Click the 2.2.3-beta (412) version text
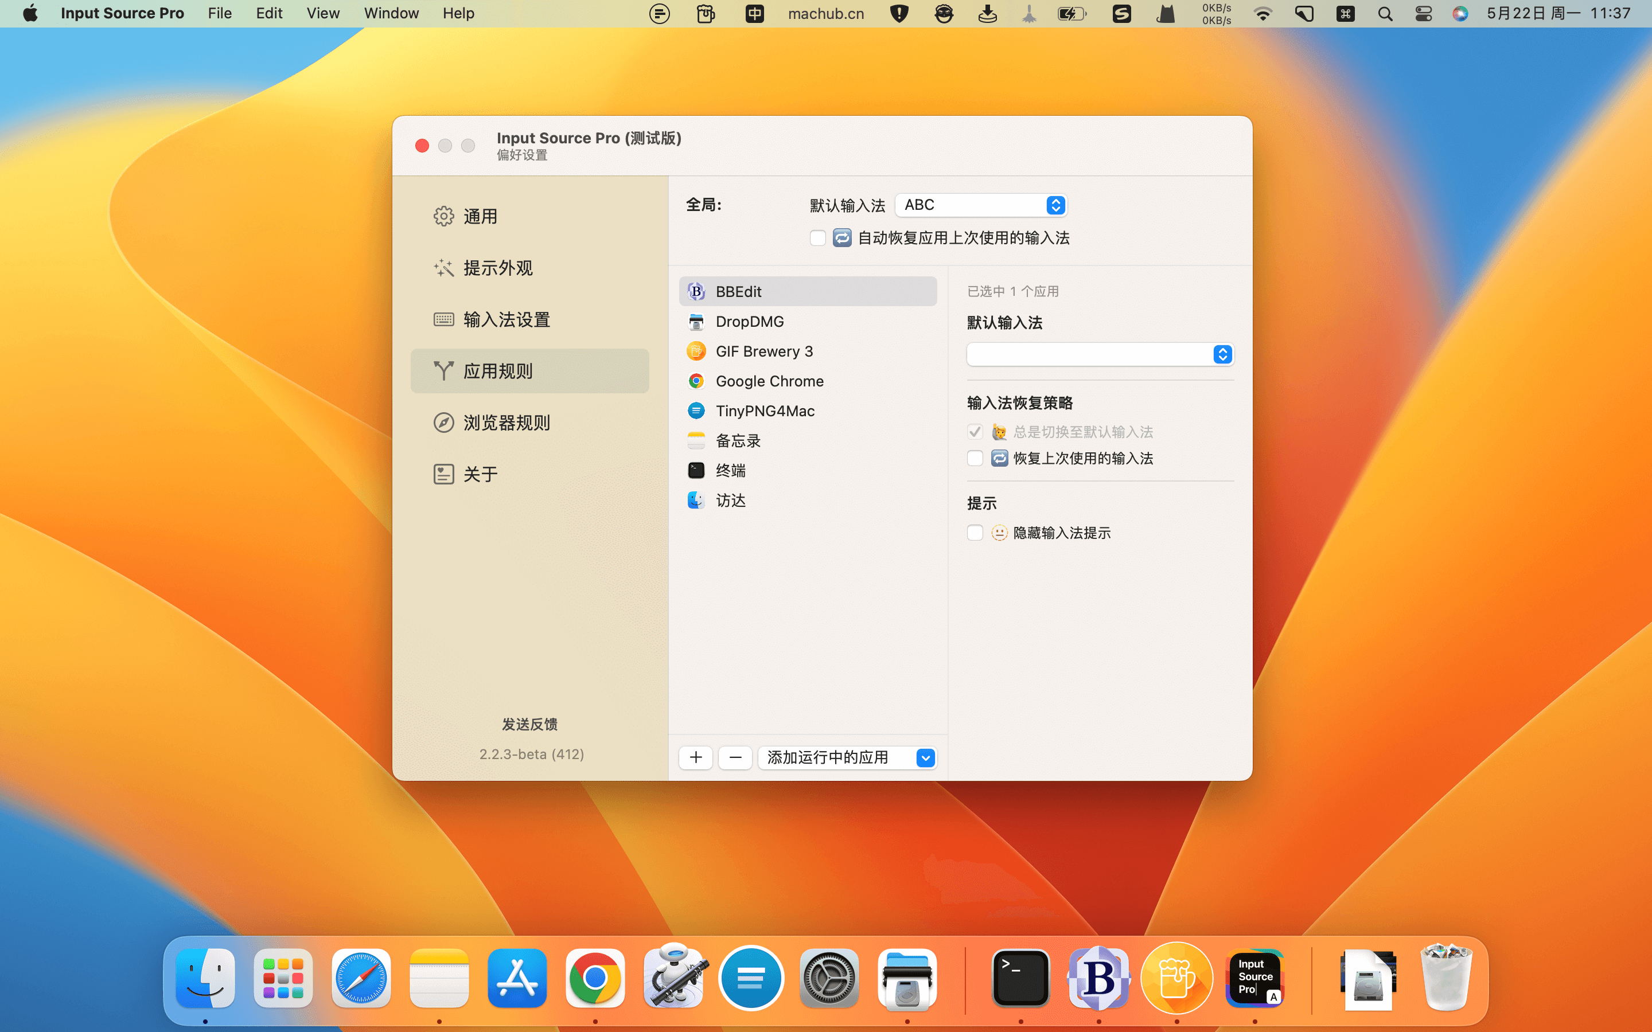This screenshot has width=1652, height=1032. coord(531,754)
